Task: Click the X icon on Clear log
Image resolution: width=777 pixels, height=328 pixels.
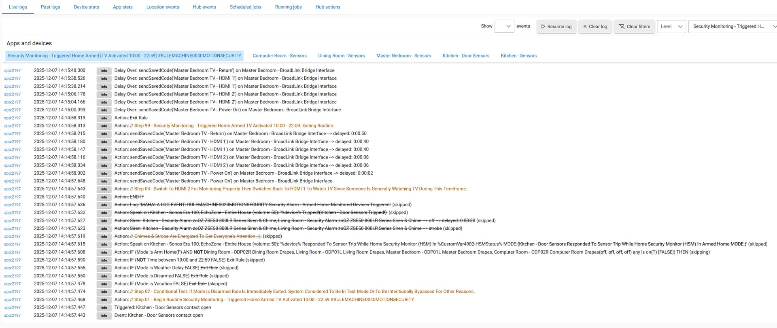Action: coord(585,27)
